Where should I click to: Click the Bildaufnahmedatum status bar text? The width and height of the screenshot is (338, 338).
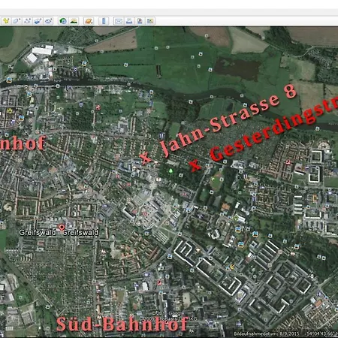point(267,333)
